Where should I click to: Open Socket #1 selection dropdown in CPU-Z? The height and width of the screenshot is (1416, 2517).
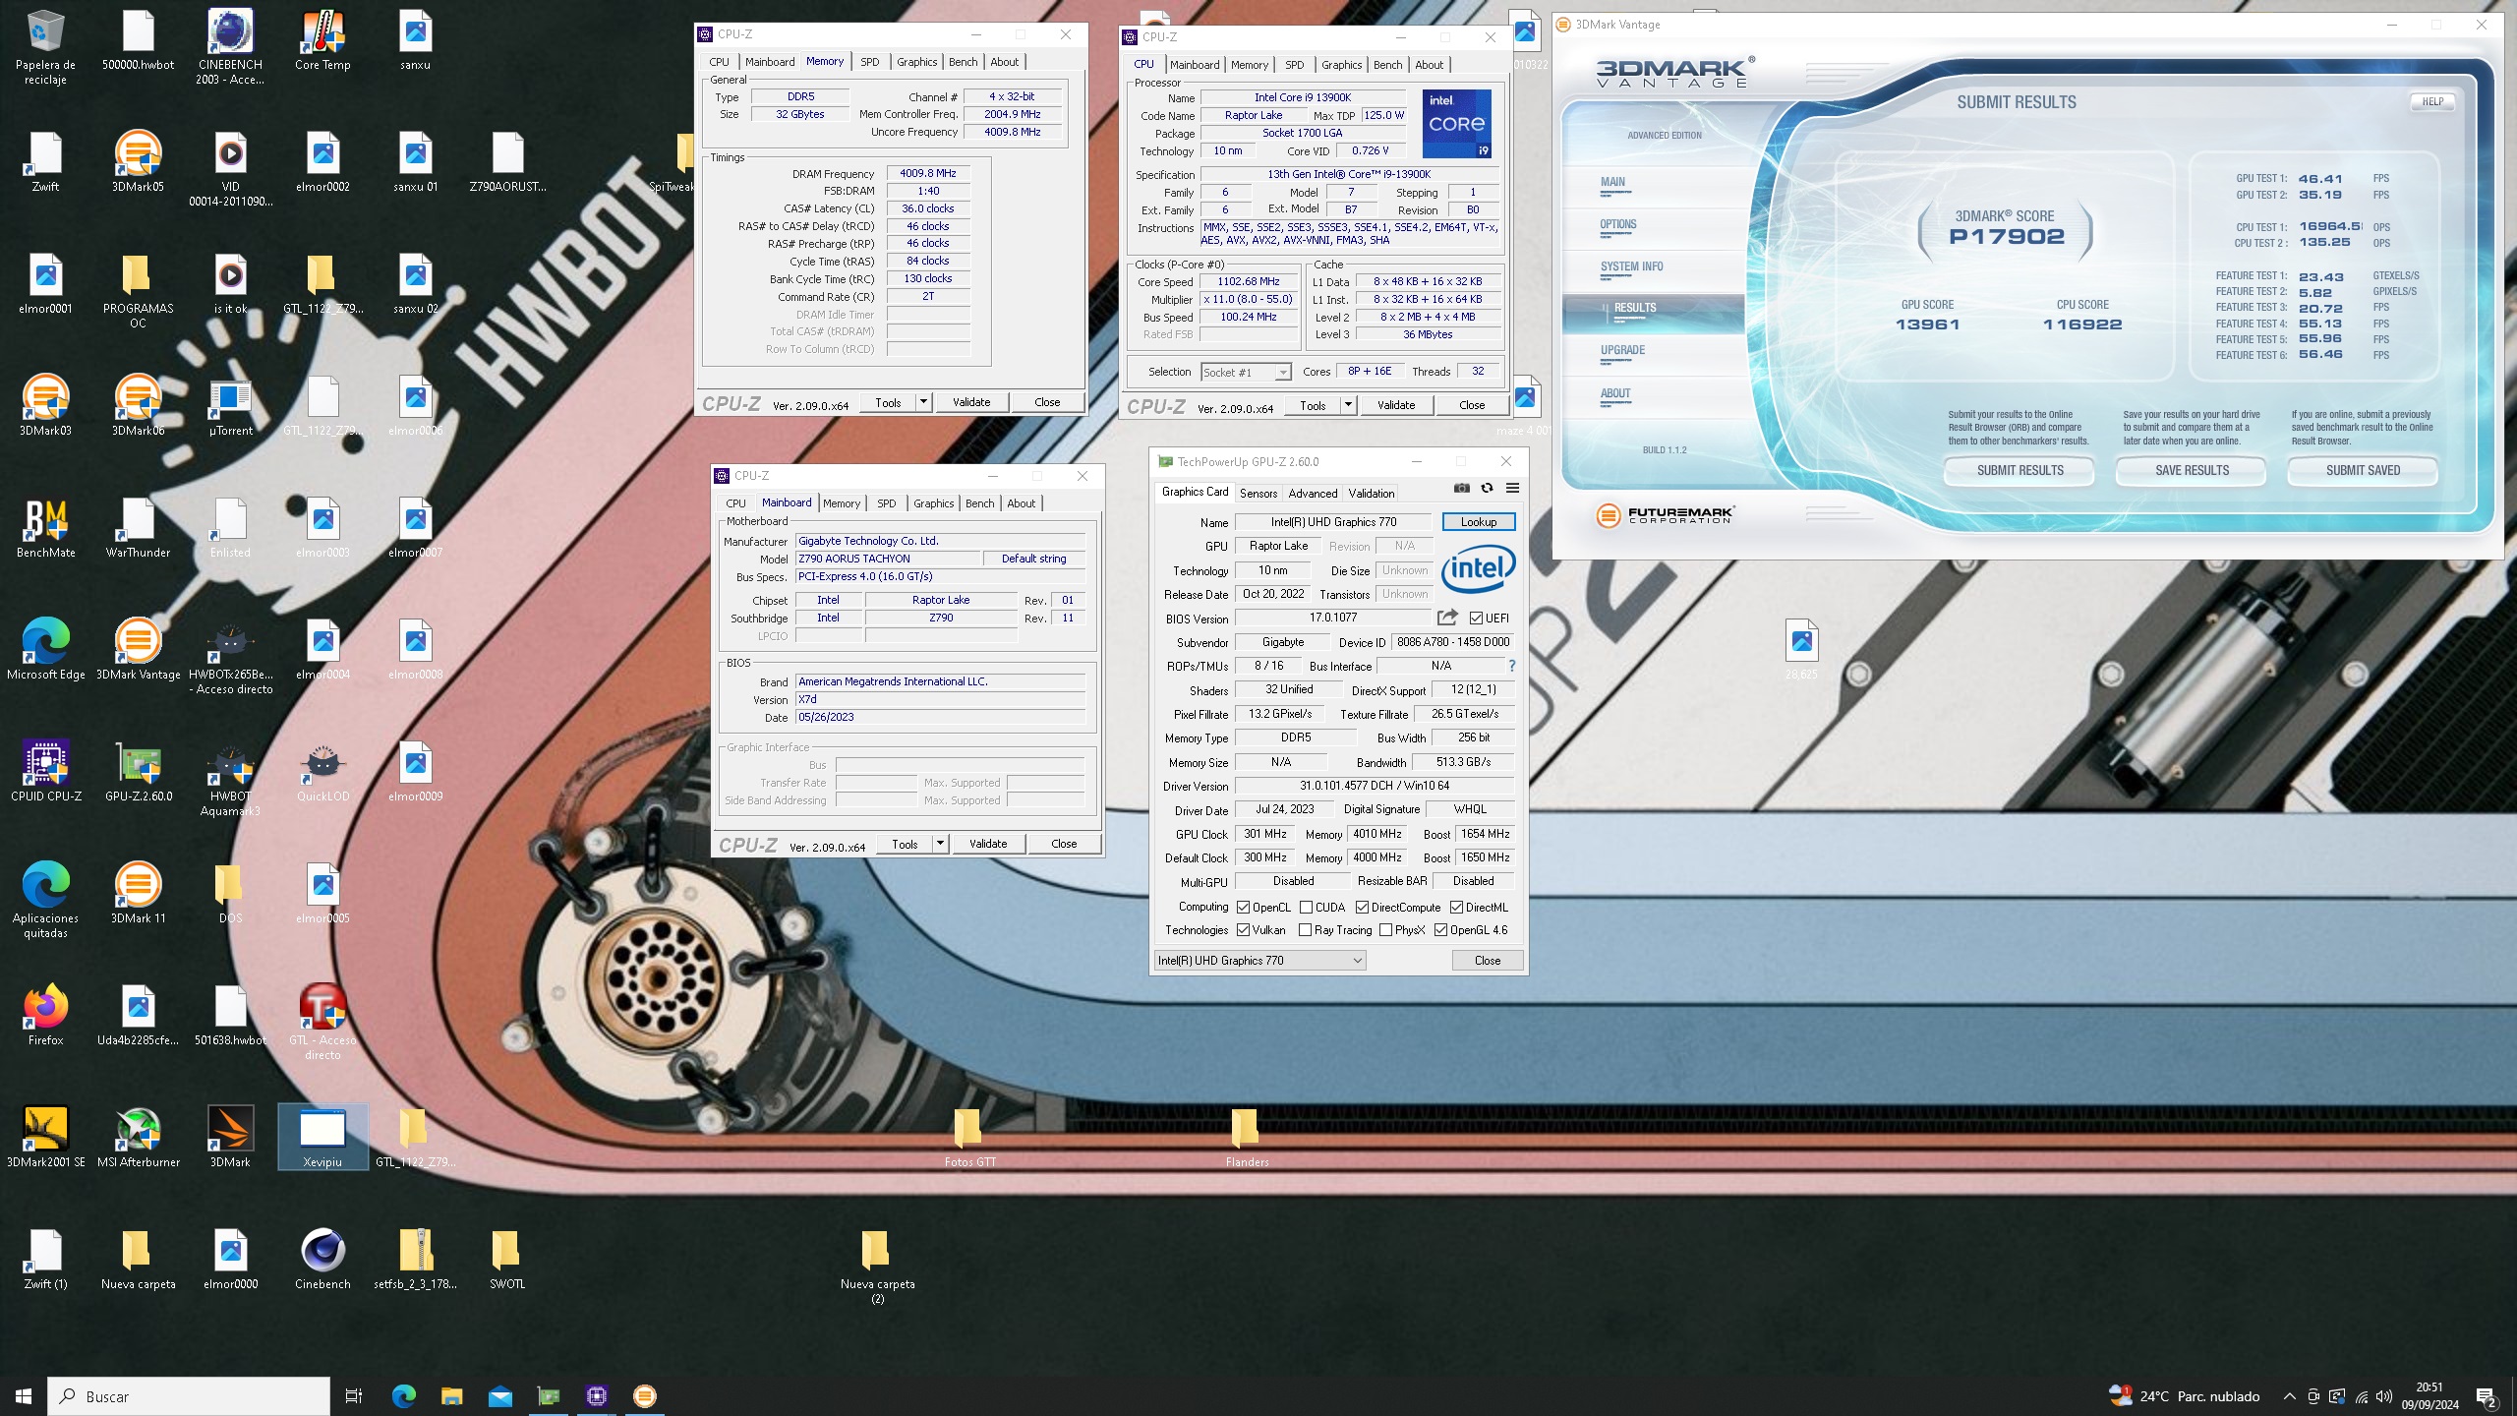click(x=1245, y=372)
